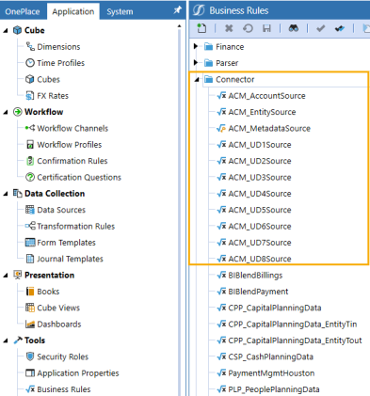
Task: Open the BIBlendPayment rule
Action: coord(258,292)
